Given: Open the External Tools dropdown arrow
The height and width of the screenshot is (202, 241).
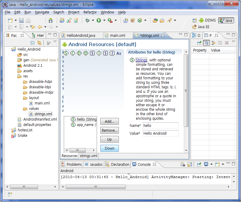Looking at the screenshot, I should [x=116, y=20].
